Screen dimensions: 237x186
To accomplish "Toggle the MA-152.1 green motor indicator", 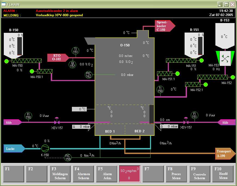I will click(206, 84).
